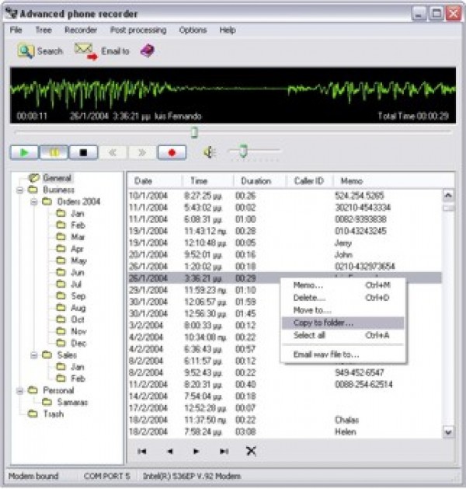Click the Search magnifier toolbar icon
Image resolution: width=466 pixels, height=489 pixels.
26,51
